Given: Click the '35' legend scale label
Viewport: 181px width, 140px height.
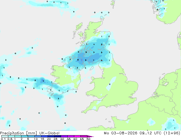Looking at the screenshot, I should (x=69, y=139).
